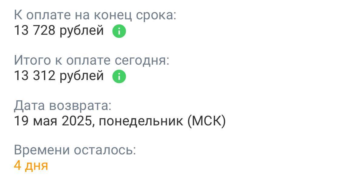Screen dimensions: 353x184
Task: Open tooltip via the green info badge under 'Итого к оплате сегодня'
Action: 119,76
